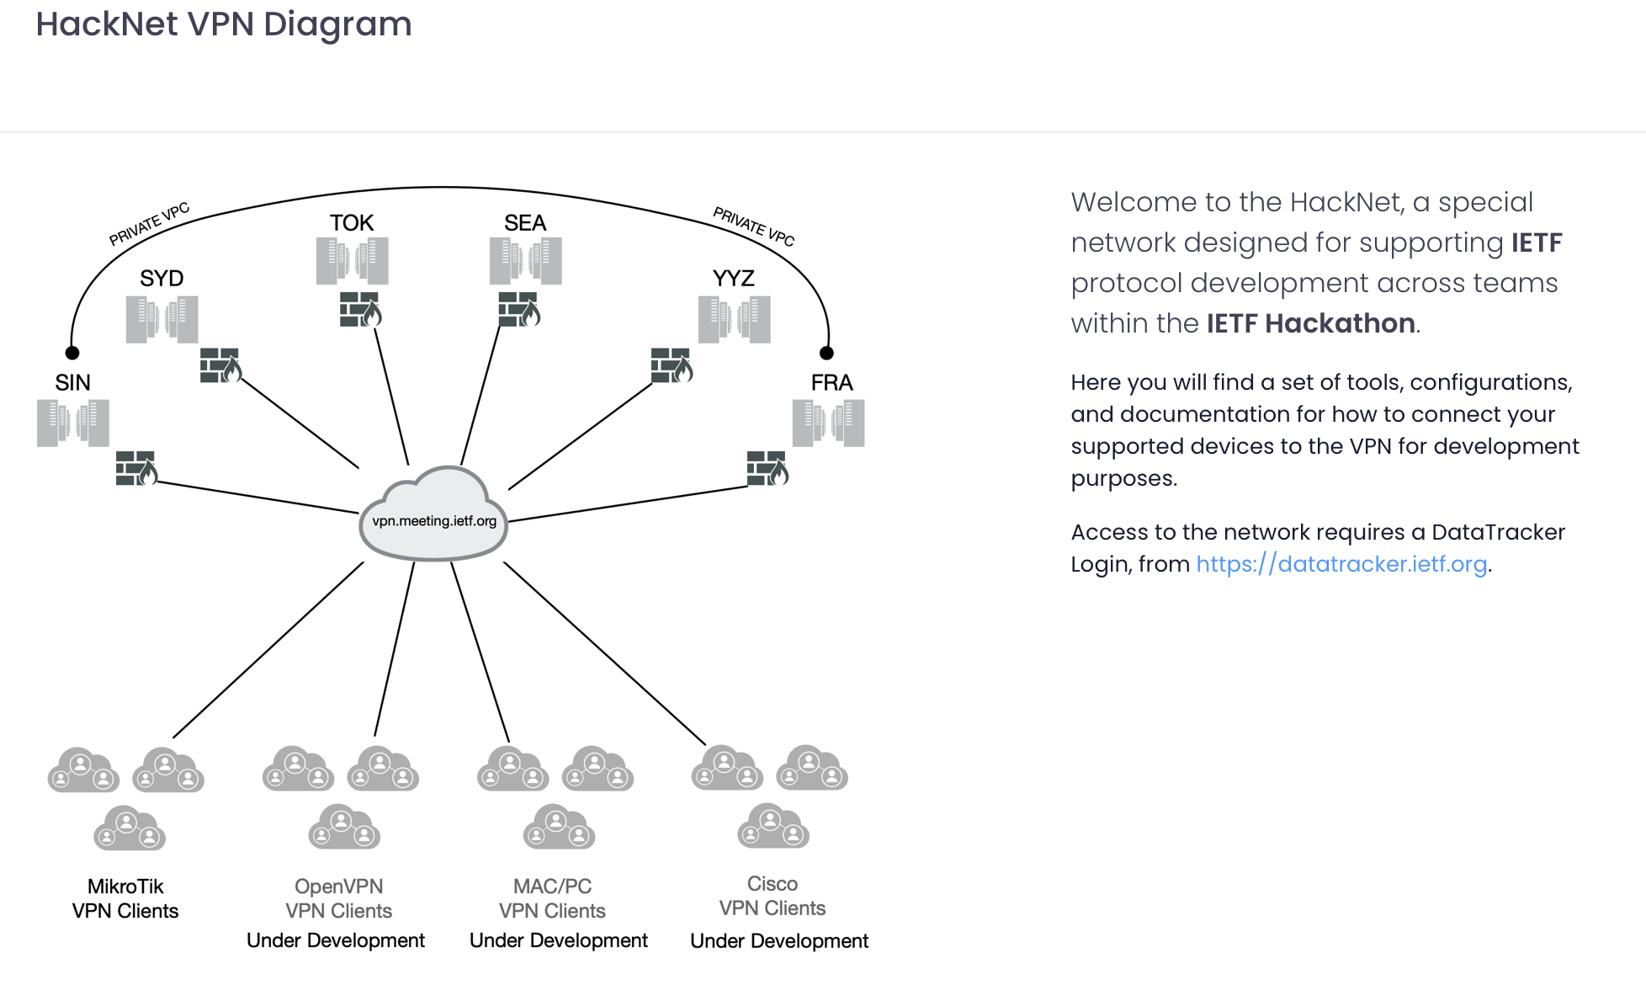1646x985 pixels.
Task: Click the HackNet VPN Diagram heading
Action: (x=224, y=24)
